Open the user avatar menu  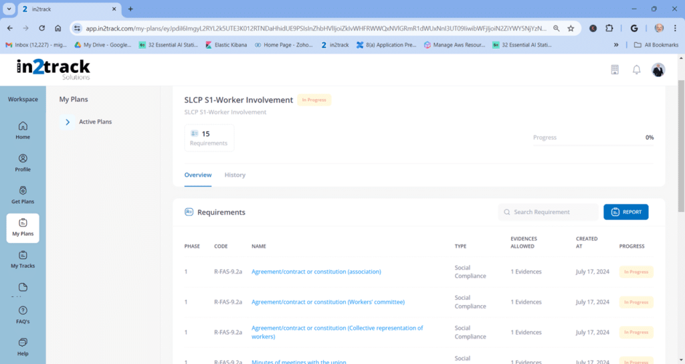tap(658, 70)
